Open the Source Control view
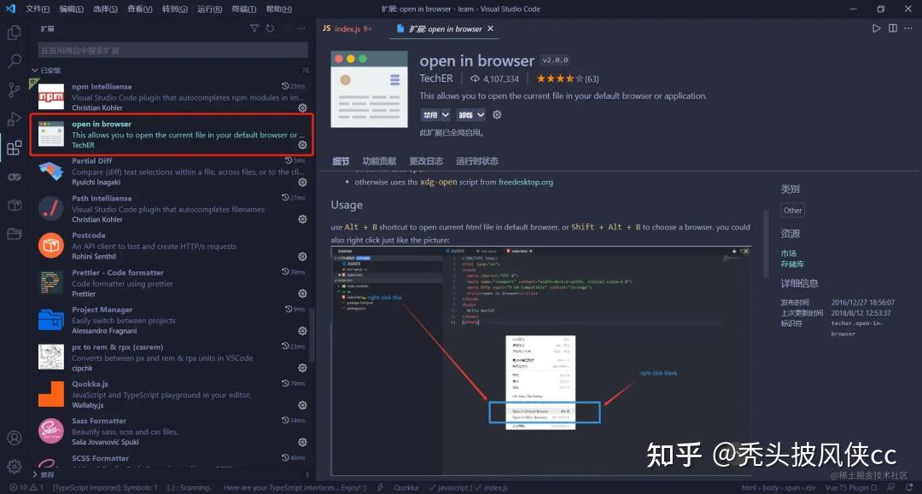 tap(15, 90)
